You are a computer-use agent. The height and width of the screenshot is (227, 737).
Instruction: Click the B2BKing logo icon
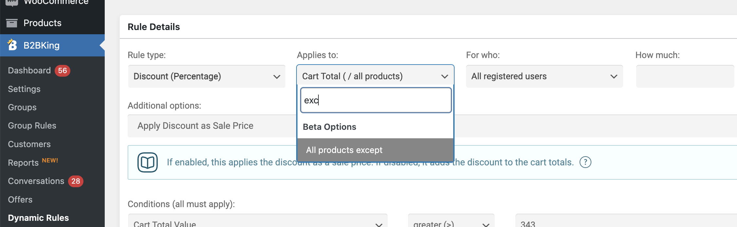12,45
